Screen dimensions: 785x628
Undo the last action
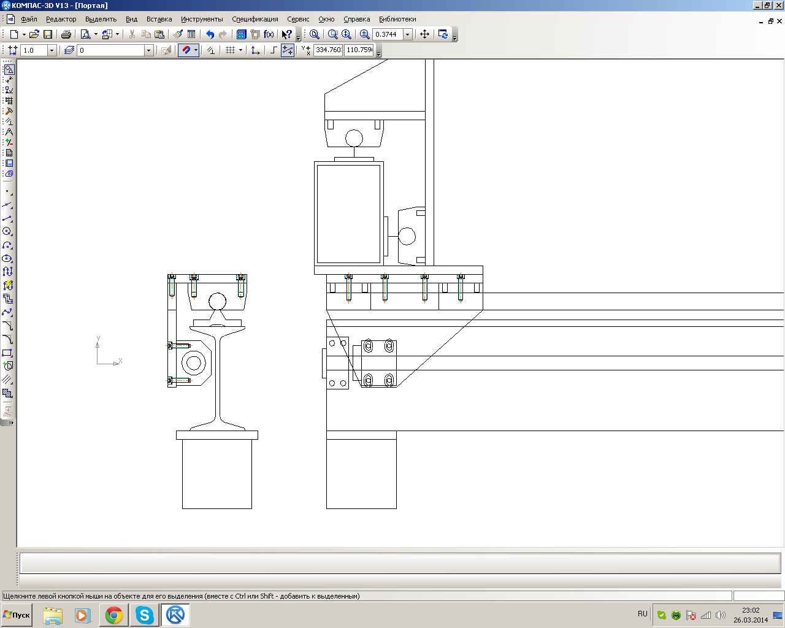click(210, 34)
